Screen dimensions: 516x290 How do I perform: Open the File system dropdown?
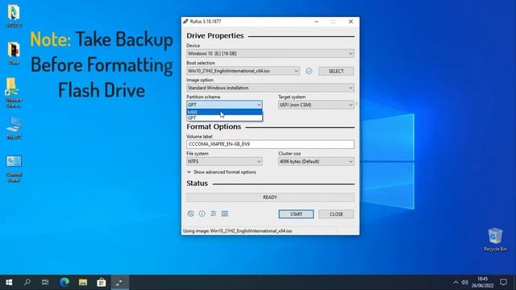[224, 161]
